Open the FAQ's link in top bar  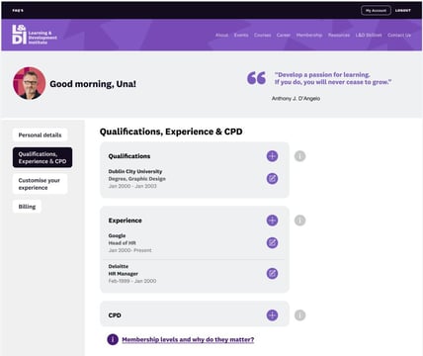point(18,11)
